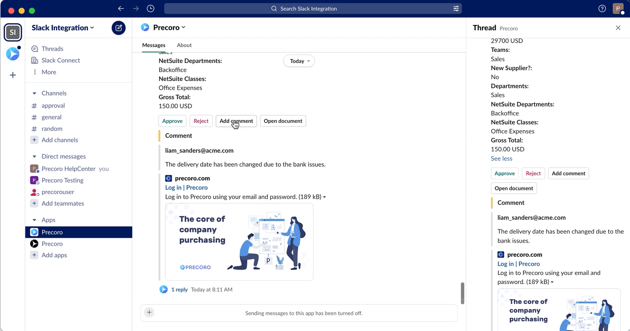Collapse the preview attachment arrow in message
The width and height of the screenshot is (630, 331).
(x=325, y=197)
